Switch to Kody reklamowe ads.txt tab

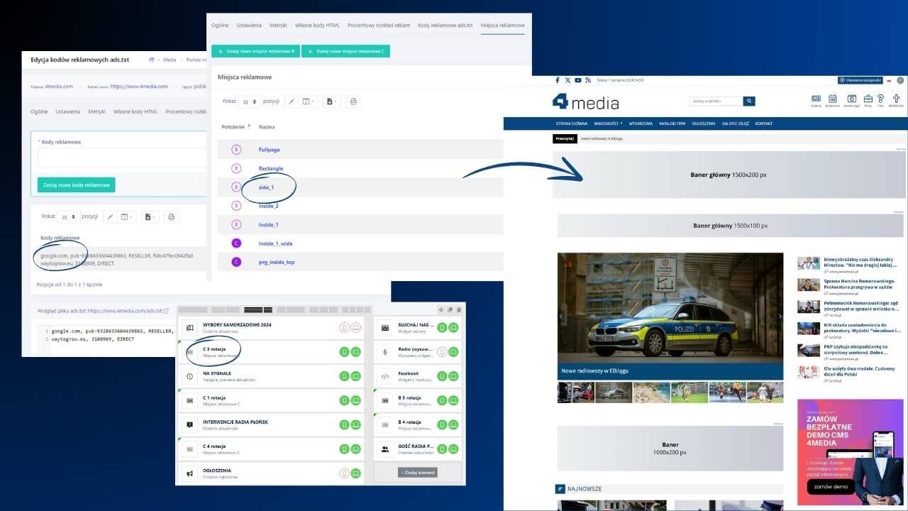tap(445, 25)
